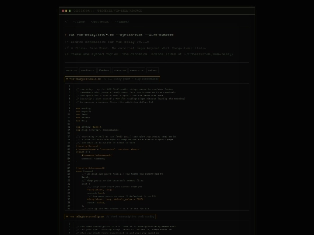Click the title bar path /PROJECTS/VOX-RELAY/SOURCE
Image resolution: width=314 pixels, height=235 pixels.
tap(119, 11)
